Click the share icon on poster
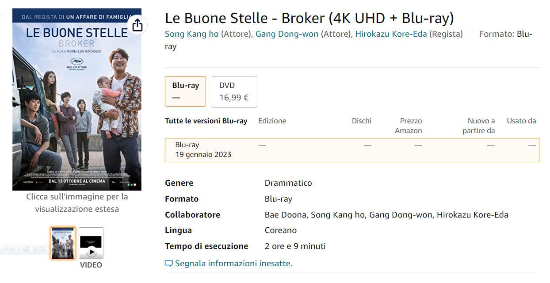The height and width of the screenshot is (283, 550). [x=137, y=25]
